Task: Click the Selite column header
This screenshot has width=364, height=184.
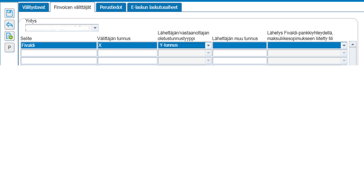Action: 26,39
